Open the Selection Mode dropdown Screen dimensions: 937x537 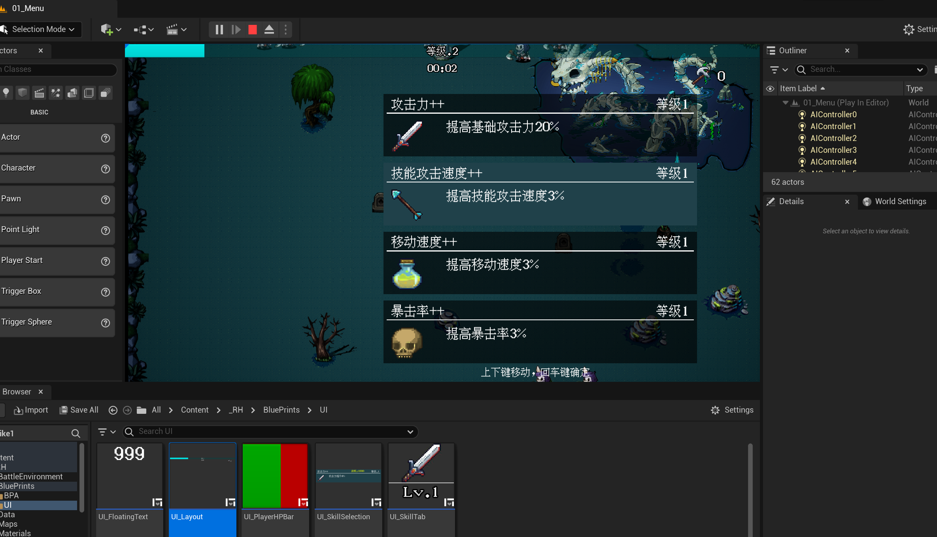pos(42,29)
